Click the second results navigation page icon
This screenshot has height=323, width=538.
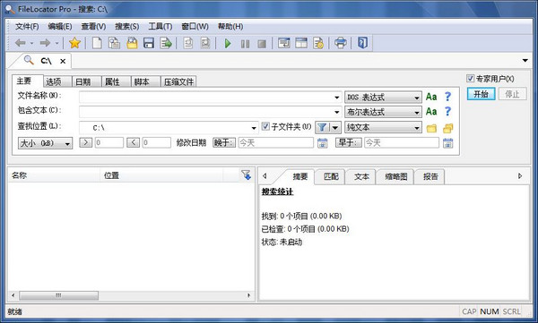pos(205,43)
